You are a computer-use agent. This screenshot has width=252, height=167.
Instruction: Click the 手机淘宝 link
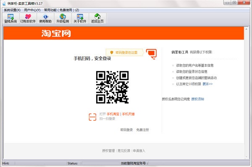[113, 114]
